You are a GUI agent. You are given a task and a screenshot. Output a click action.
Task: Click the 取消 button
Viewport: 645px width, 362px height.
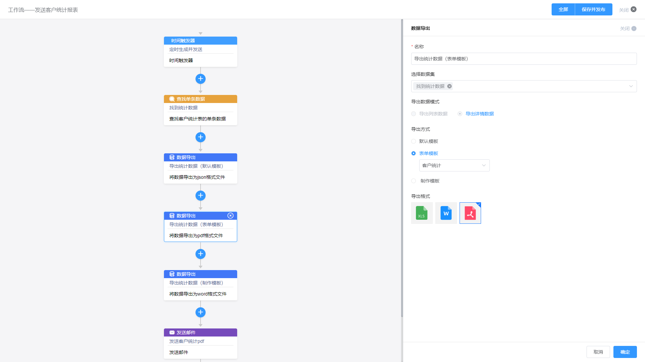click(598, 352)
